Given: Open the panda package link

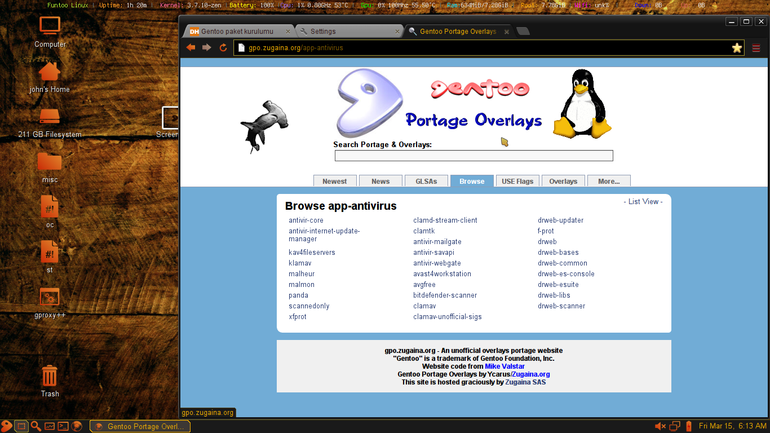Looking at the screenshot, I should [298, 295].
